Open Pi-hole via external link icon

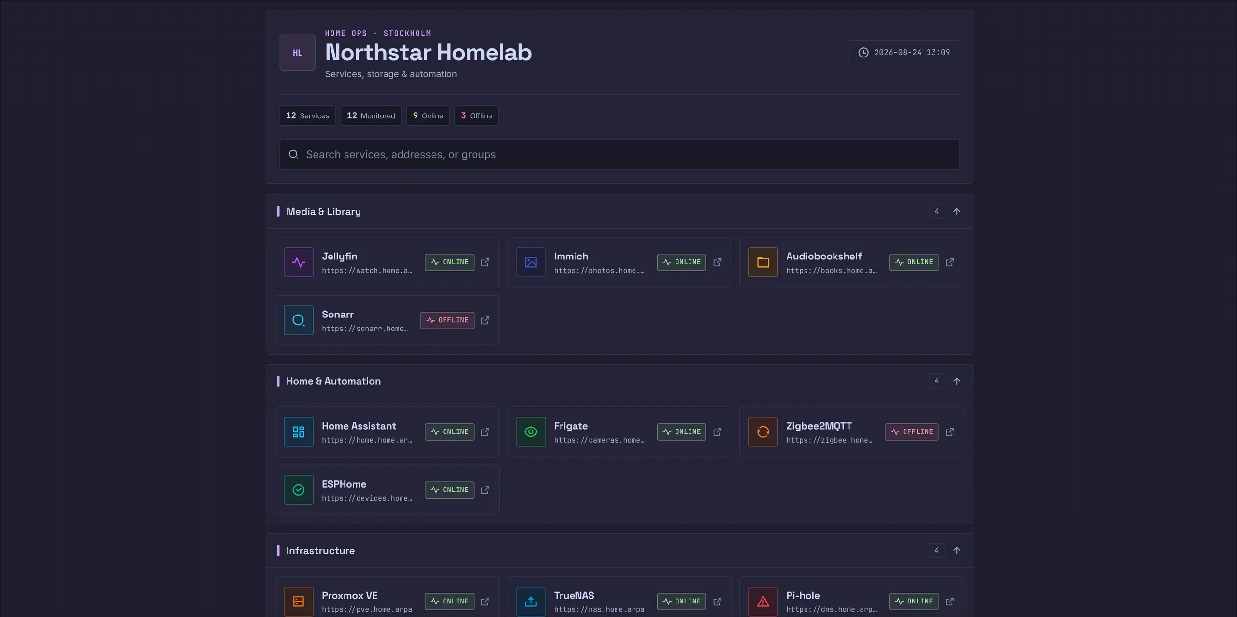pyautogui.click(x=949, y=602)
